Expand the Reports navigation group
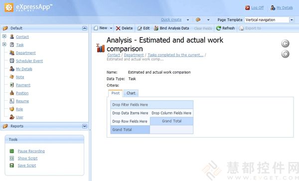 85,126
